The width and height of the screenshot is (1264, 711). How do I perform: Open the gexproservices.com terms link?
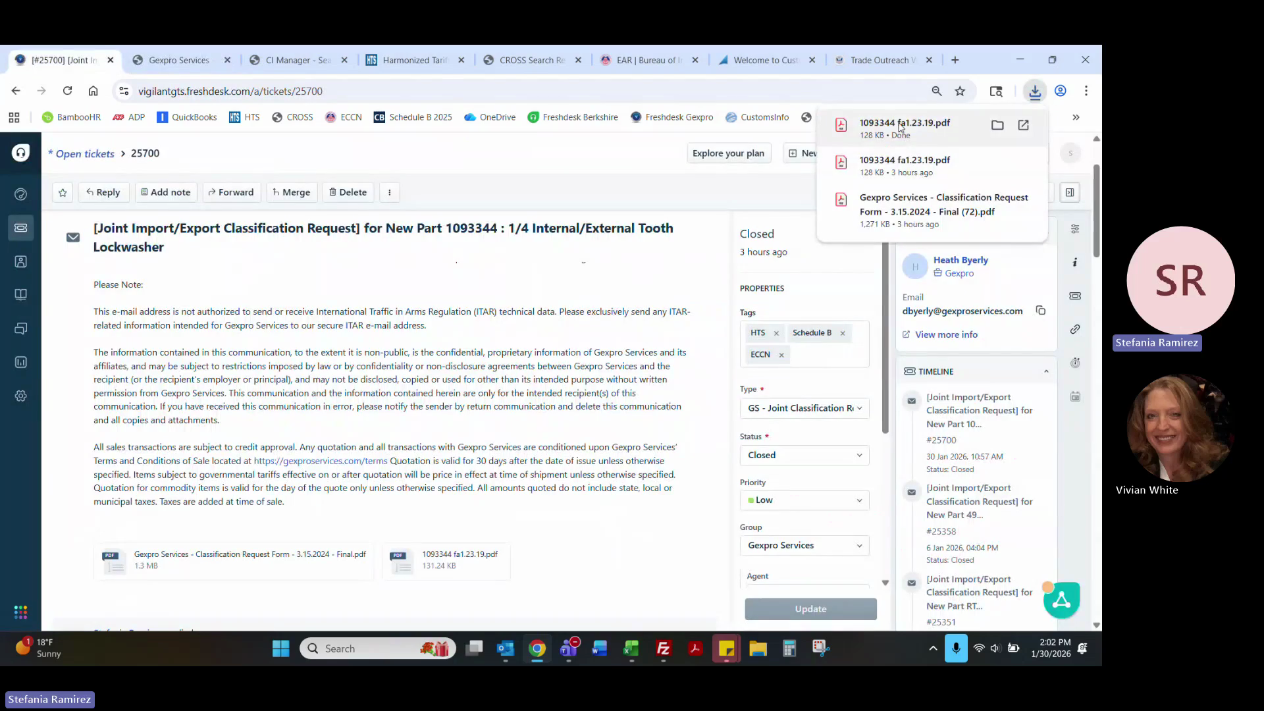[320, 461]
